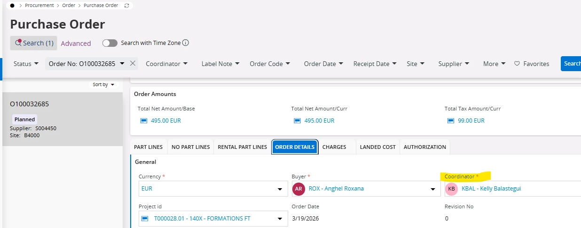Screen dimensions: 581x228
Task: Click the Advanced search link
Action: [76, 44]
